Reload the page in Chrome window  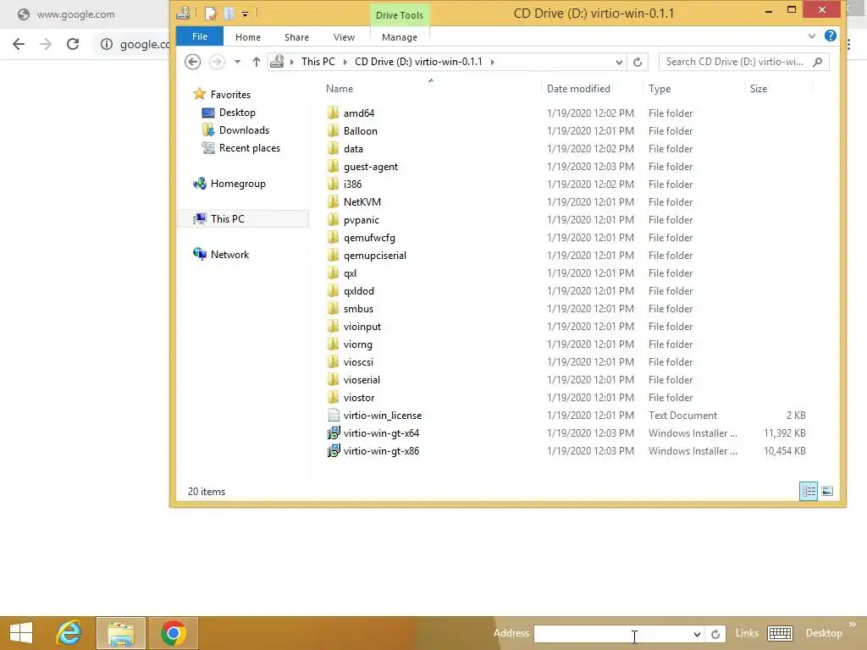[x=73, y=44]
